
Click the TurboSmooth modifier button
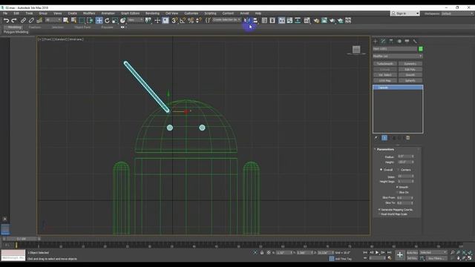point(384,64)
